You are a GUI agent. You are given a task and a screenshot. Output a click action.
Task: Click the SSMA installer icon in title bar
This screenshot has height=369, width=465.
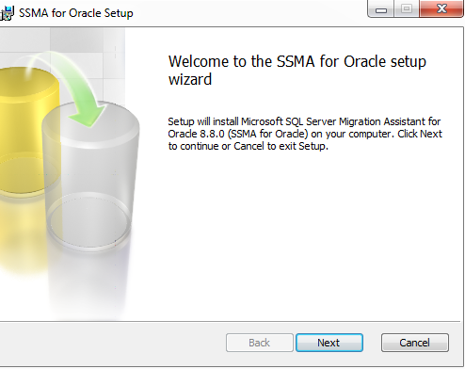coord(7,13)
